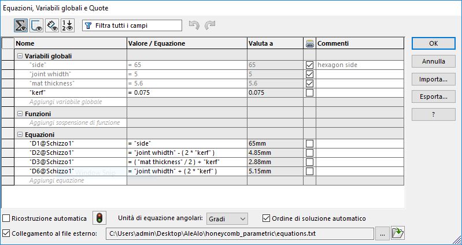Click the Redo arrow icon

tap(210, 25)
